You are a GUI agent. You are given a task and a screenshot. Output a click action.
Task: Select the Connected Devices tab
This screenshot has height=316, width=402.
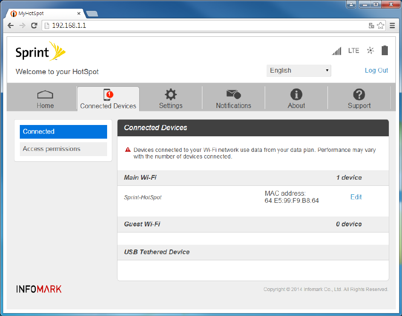pos(108,99)
